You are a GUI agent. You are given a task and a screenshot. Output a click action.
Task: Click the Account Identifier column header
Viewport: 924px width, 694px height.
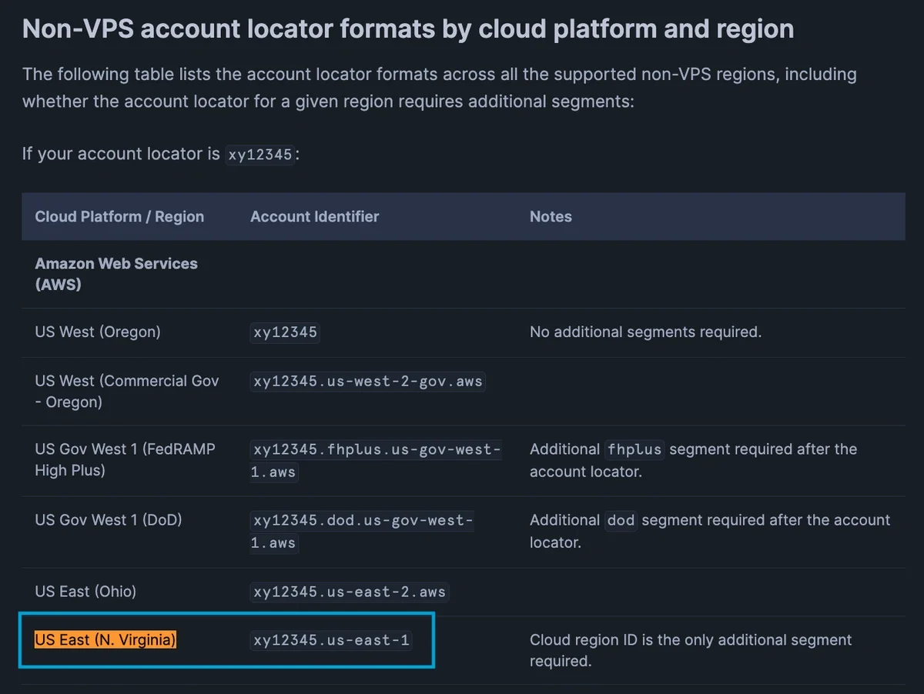tap(314, 217)
